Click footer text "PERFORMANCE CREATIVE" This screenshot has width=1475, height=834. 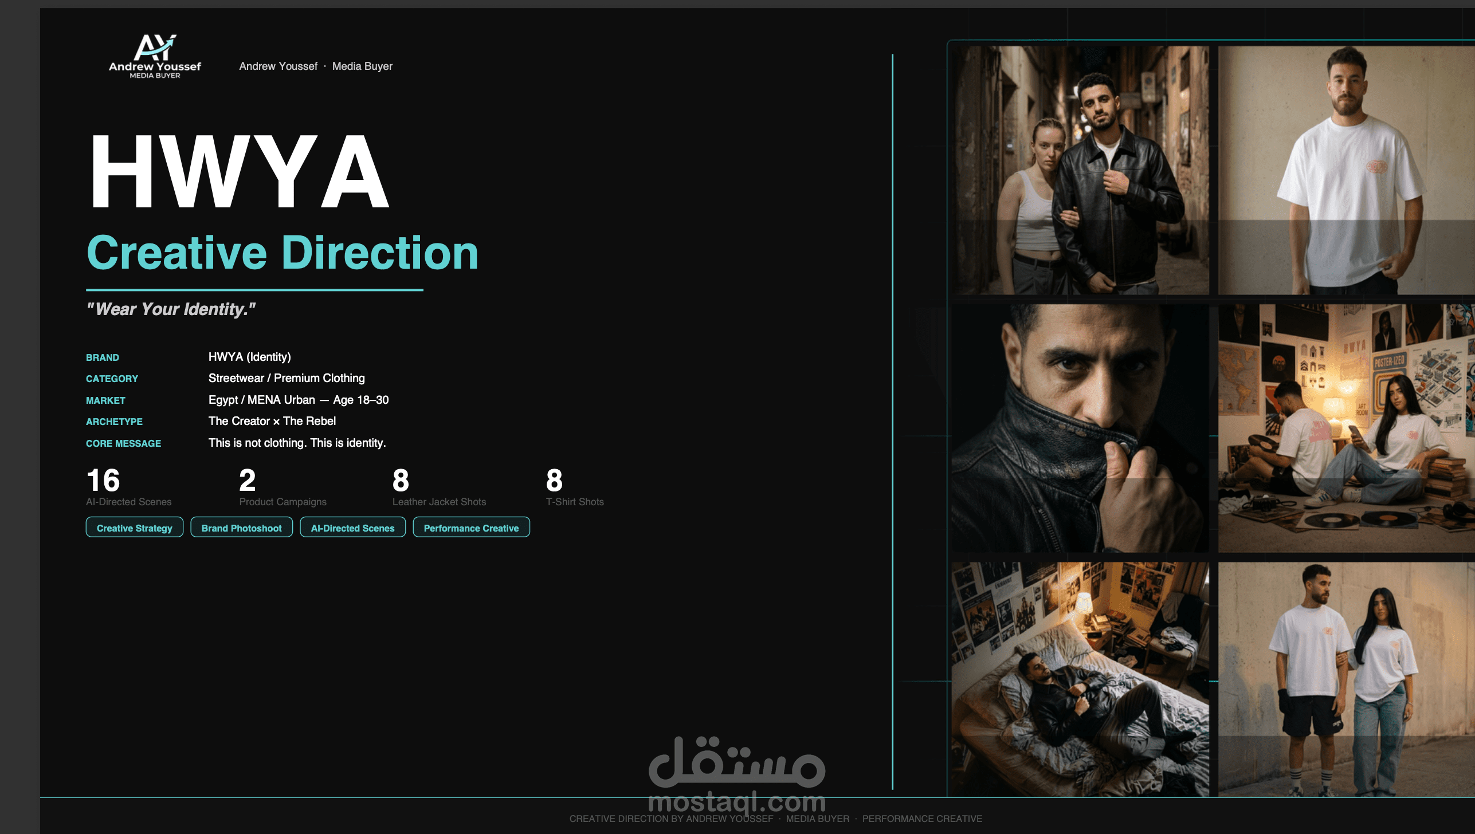922,819
